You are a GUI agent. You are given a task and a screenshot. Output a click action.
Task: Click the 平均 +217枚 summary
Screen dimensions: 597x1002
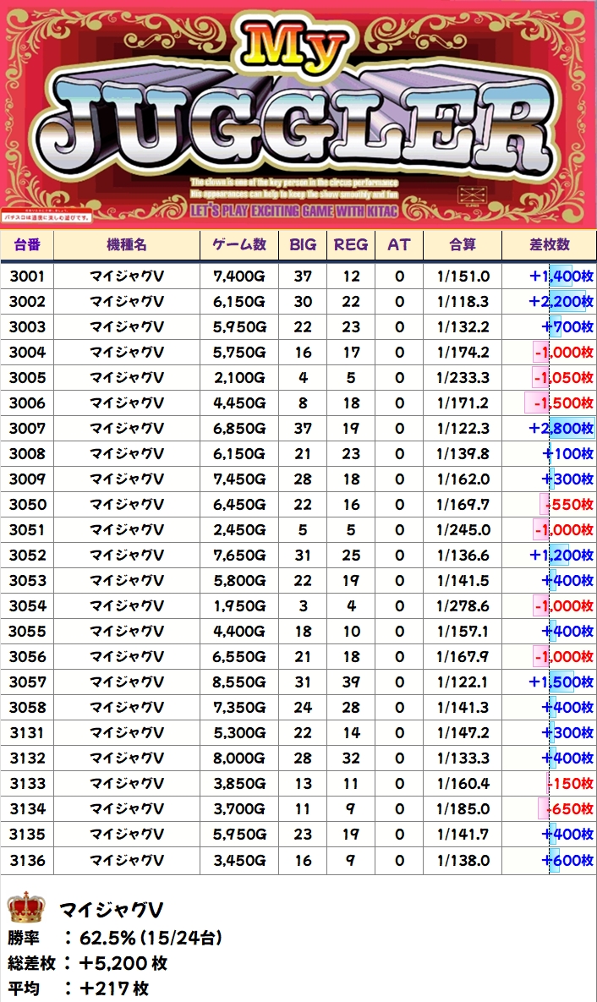pos(78,988)
